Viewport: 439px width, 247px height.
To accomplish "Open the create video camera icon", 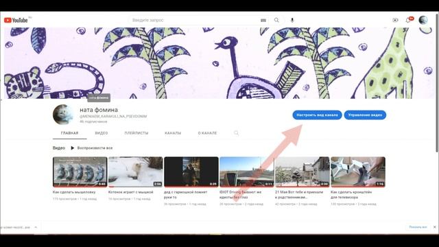I will (395, 20).
